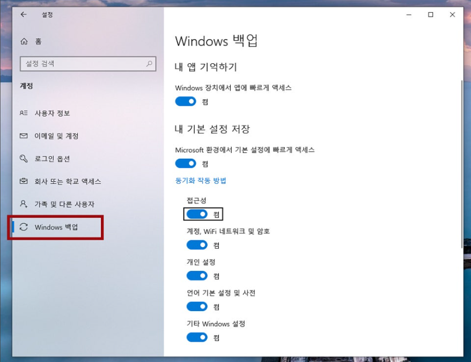Click the 설정 검색 search box
This screenshot has height=362, width=471.
coord(88,64)
